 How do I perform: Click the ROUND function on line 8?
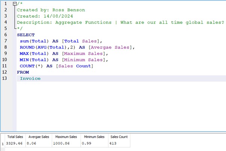(x=28, y=47)
